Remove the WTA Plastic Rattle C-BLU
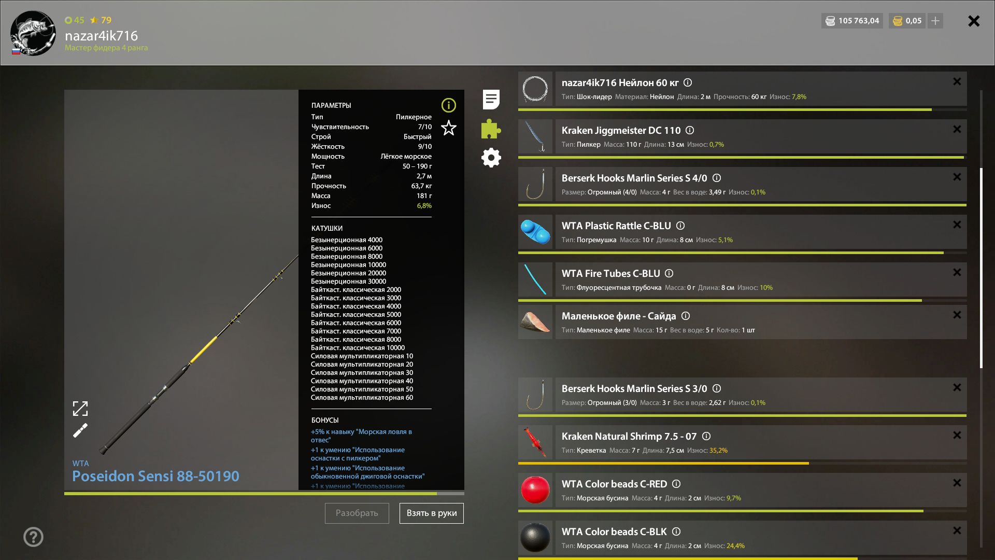The image size is (995, 560). click(957, 225)
